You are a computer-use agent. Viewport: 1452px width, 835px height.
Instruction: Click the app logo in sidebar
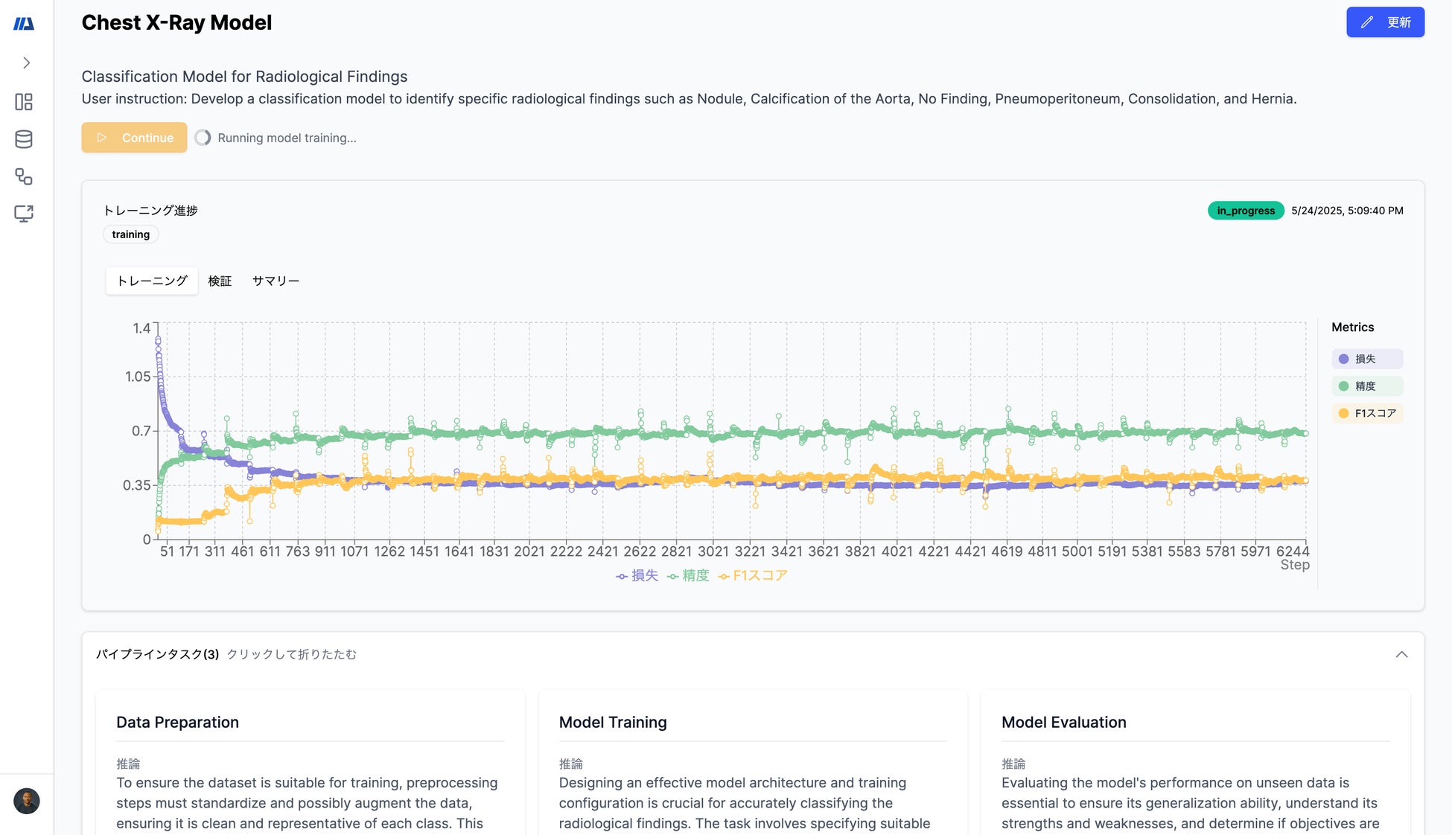[x=24, y=24]
